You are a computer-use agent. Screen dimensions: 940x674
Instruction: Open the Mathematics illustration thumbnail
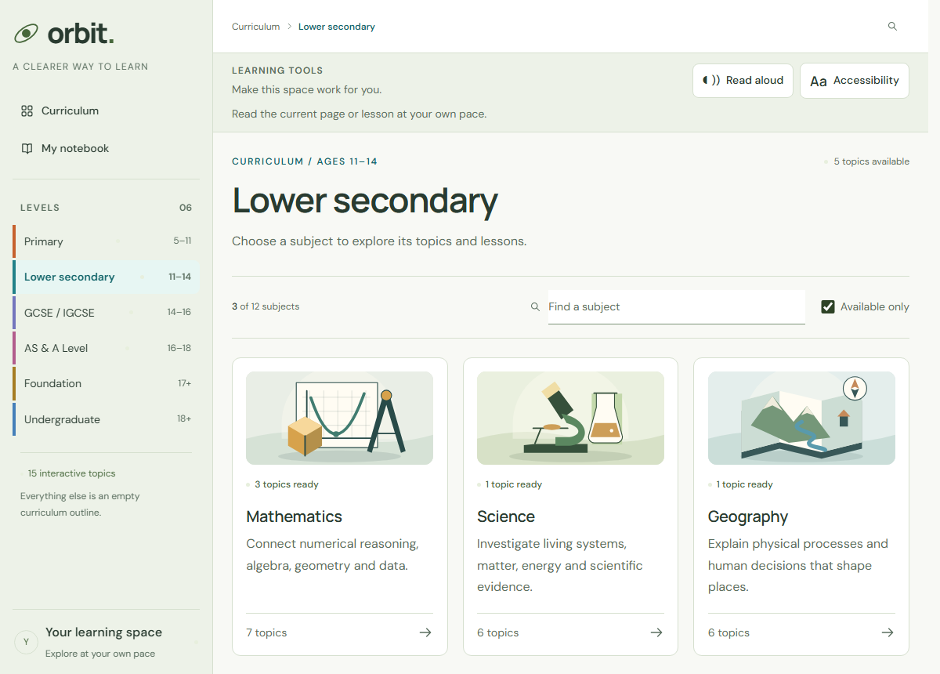(339, 418)
